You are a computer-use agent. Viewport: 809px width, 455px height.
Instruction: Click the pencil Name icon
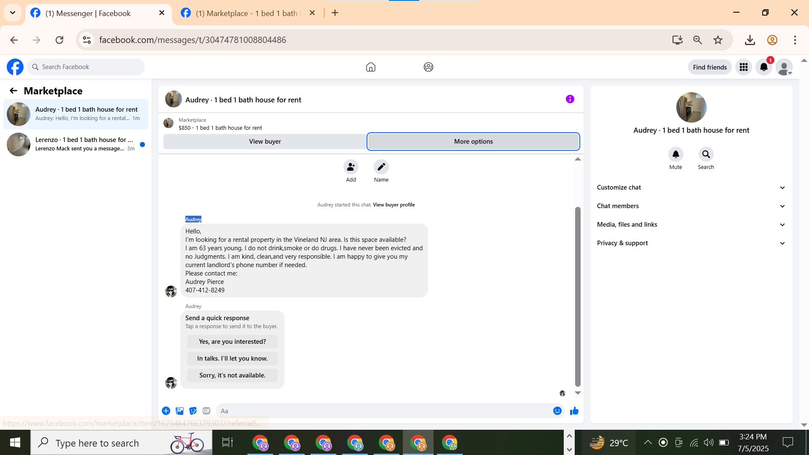(381, 167)
